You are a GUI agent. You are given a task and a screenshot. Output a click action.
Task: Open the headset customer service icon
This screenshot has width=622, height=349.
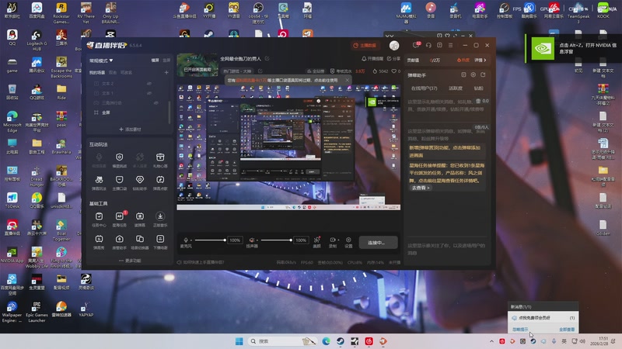point(428,46)
